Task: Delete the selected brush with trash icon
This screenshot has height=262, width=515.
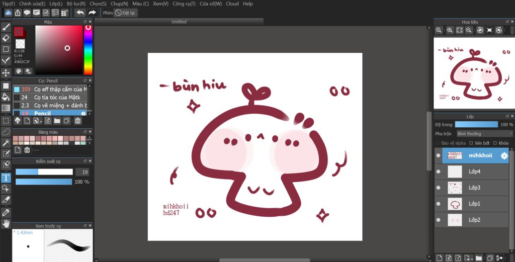Action: tap(77, 121)
